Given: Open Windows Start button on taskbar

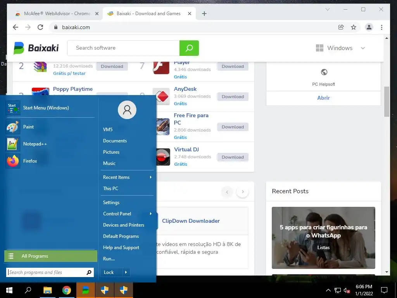Looking at the screenshot, I should point(9,290).
